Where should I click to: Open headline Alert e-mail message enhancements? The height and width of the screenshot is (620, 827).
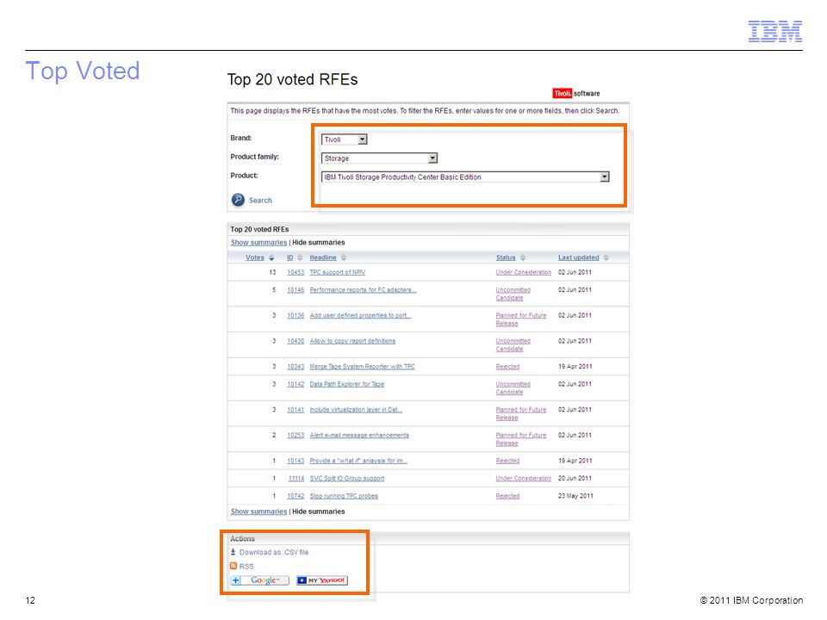pos(359,436)
